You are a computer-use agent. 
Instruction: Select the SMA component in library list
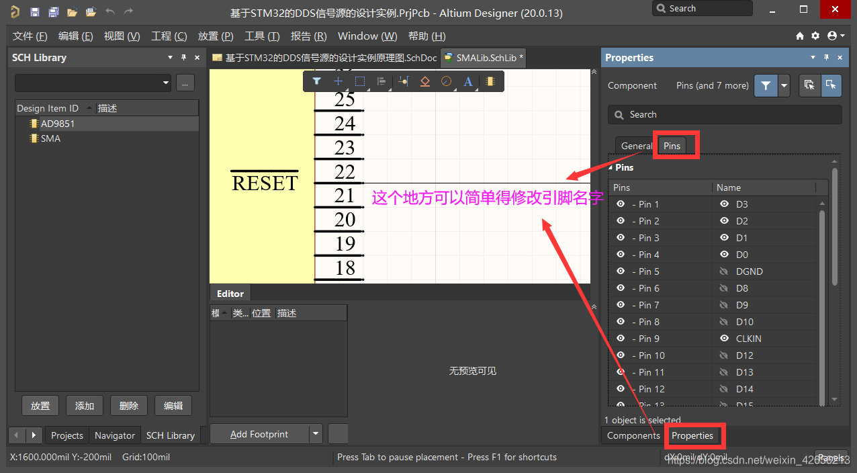107,138
